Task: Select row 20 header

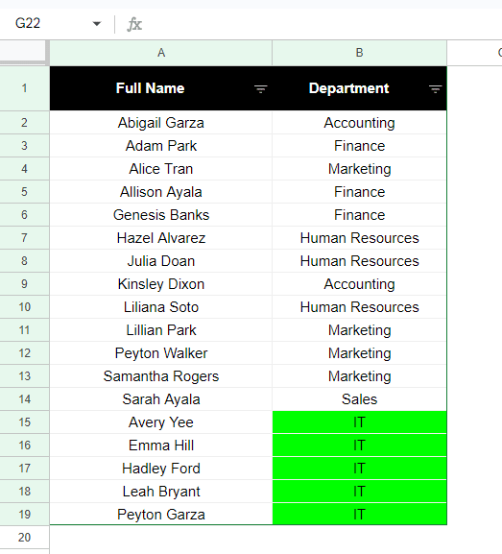Action: coord(24,538)
